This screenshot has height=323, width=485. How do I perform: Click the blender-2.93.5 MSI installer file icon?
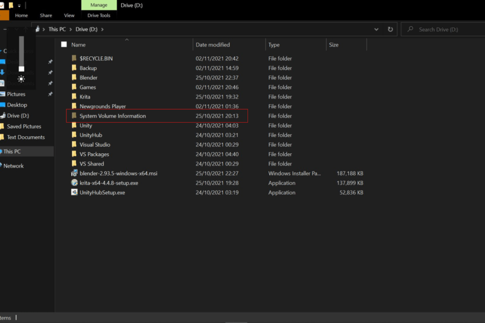[74, 174]
